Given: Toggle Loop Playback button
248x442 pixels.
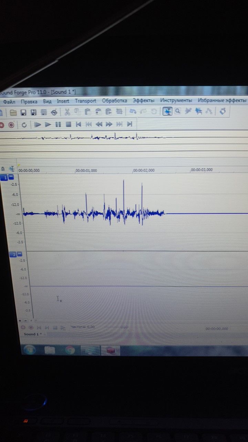Looking at the screenshot, I should 24,125.
